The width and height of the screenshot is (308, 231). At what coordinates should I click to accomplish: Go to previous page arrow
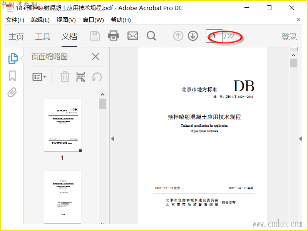click(x=178, y=36)
